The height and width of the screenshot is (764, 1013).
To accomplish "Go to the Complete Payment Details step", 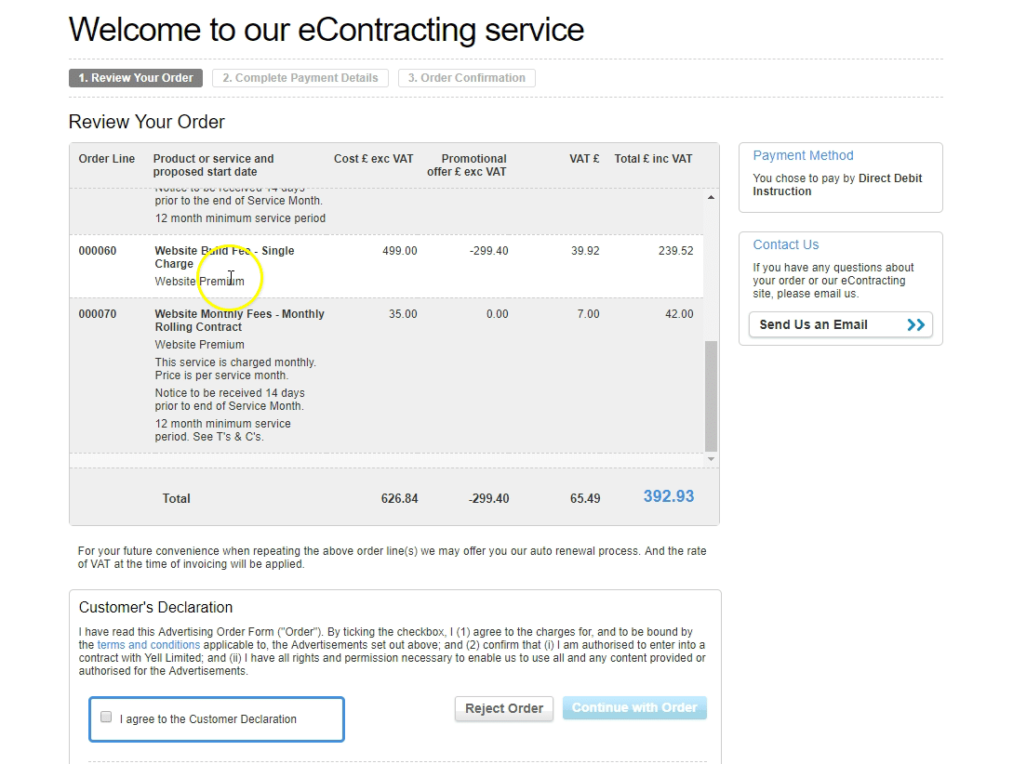I will tap(300, 78).
